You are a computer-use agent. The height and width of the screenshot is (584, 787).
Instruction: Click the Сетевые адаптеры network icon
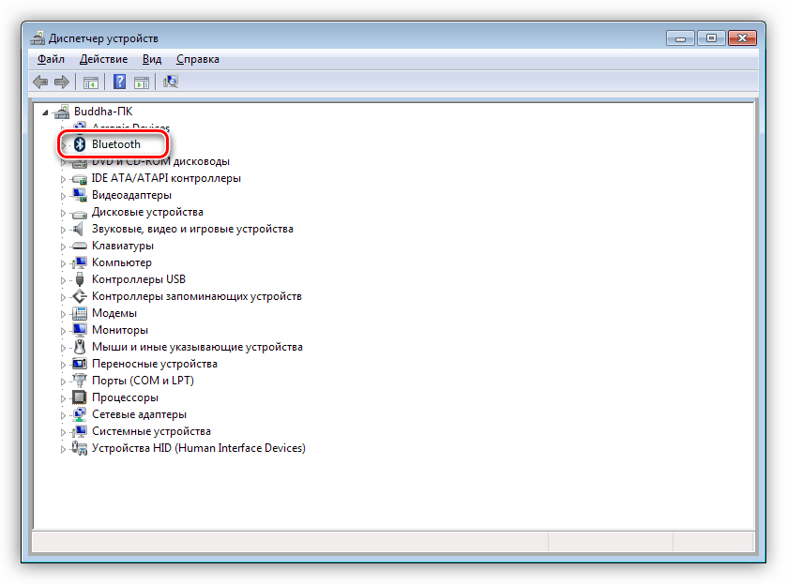[x=80, y=414]
